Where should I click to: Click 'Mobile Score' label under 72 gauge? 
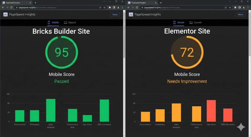(x=187, y=74)
